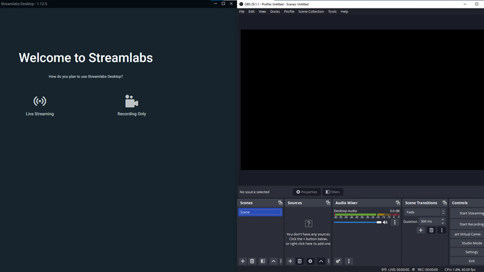Open advanced audio properties gears icon
The image size is (484, 272).
(338, 261)
